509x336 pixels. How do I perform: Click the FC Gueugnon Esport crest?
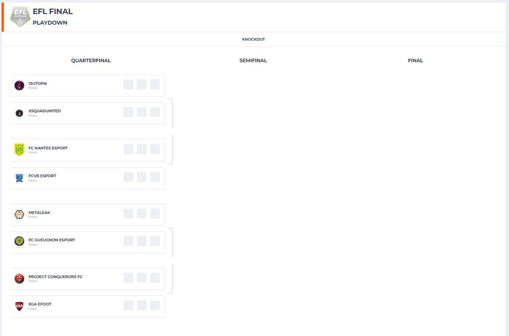tap(19, 242)
